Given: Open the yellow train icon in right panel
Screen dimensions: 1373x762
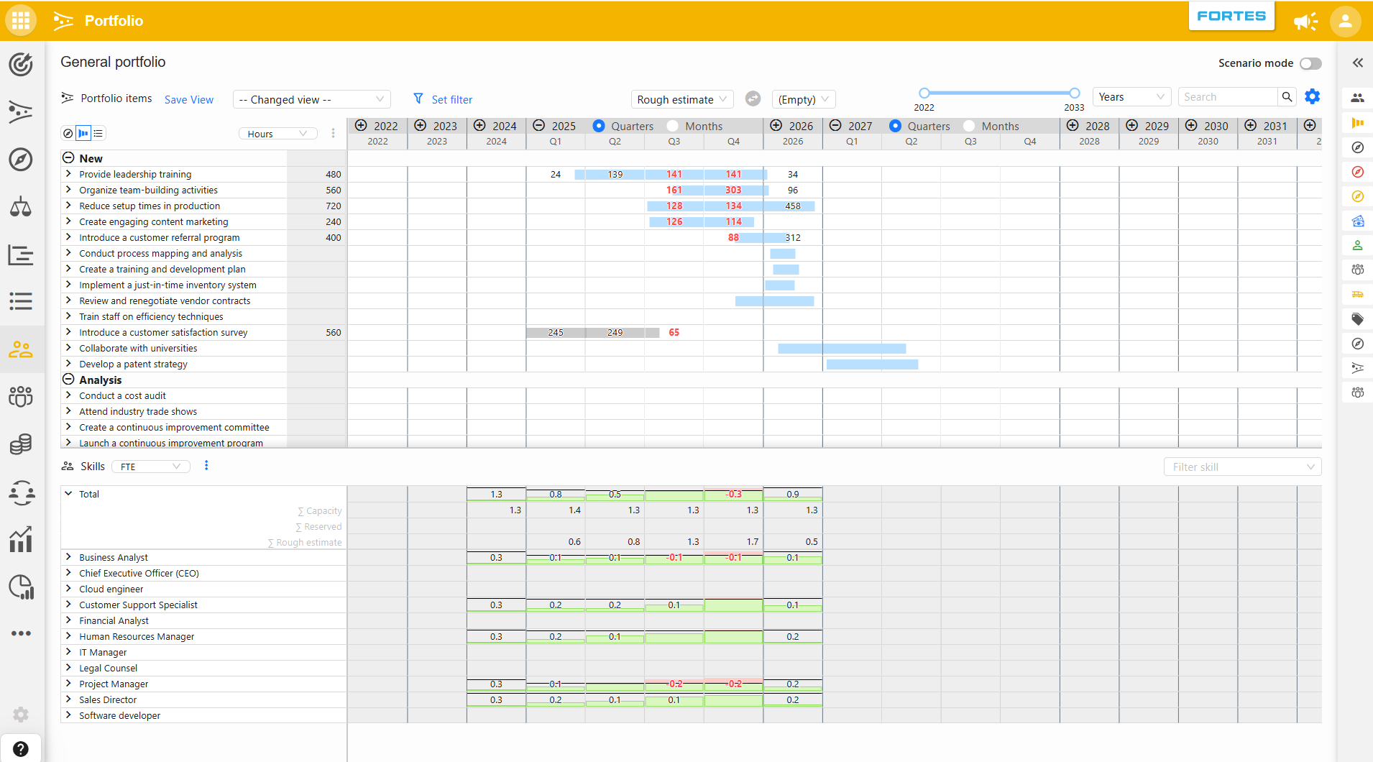Looking at the screenshot, I should pyautogui.click(x=1357, y=294).
